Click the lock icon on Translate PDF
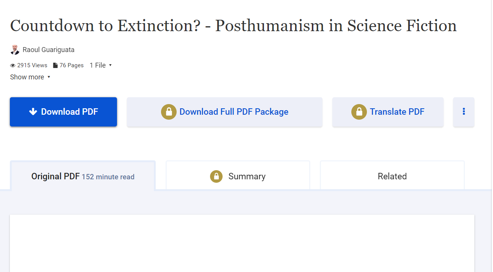This screenshot has width=493, height=272. point(359,112)
